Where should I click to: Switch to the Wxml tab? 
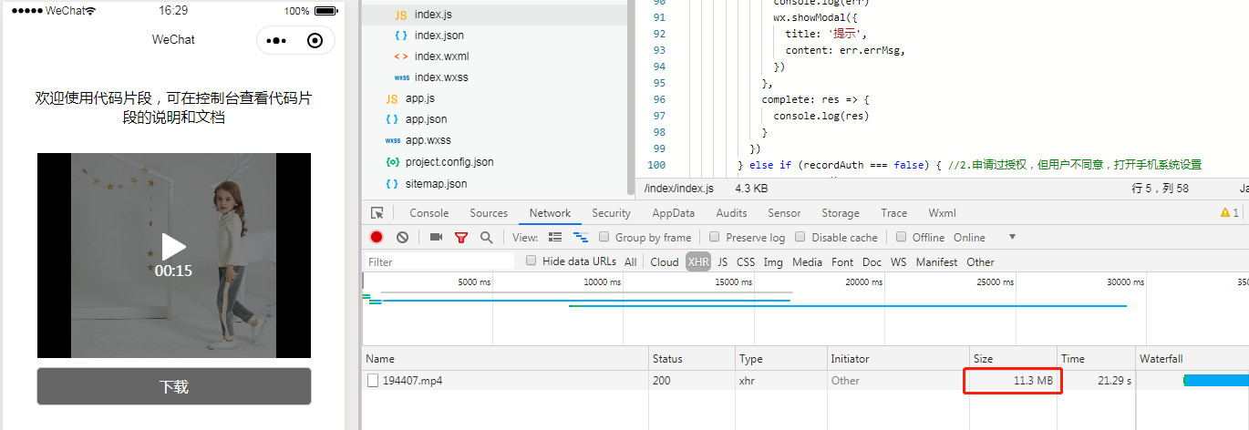(x=942, y=213)
